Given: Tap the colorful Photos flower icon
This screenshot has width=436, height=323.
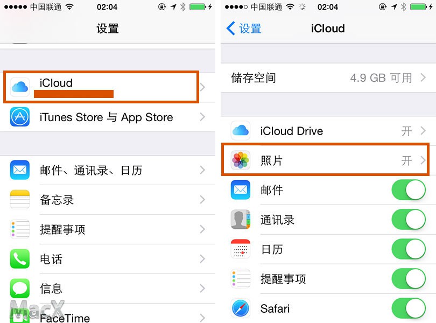Looking at the screenshot, I should tap(241, 160).
